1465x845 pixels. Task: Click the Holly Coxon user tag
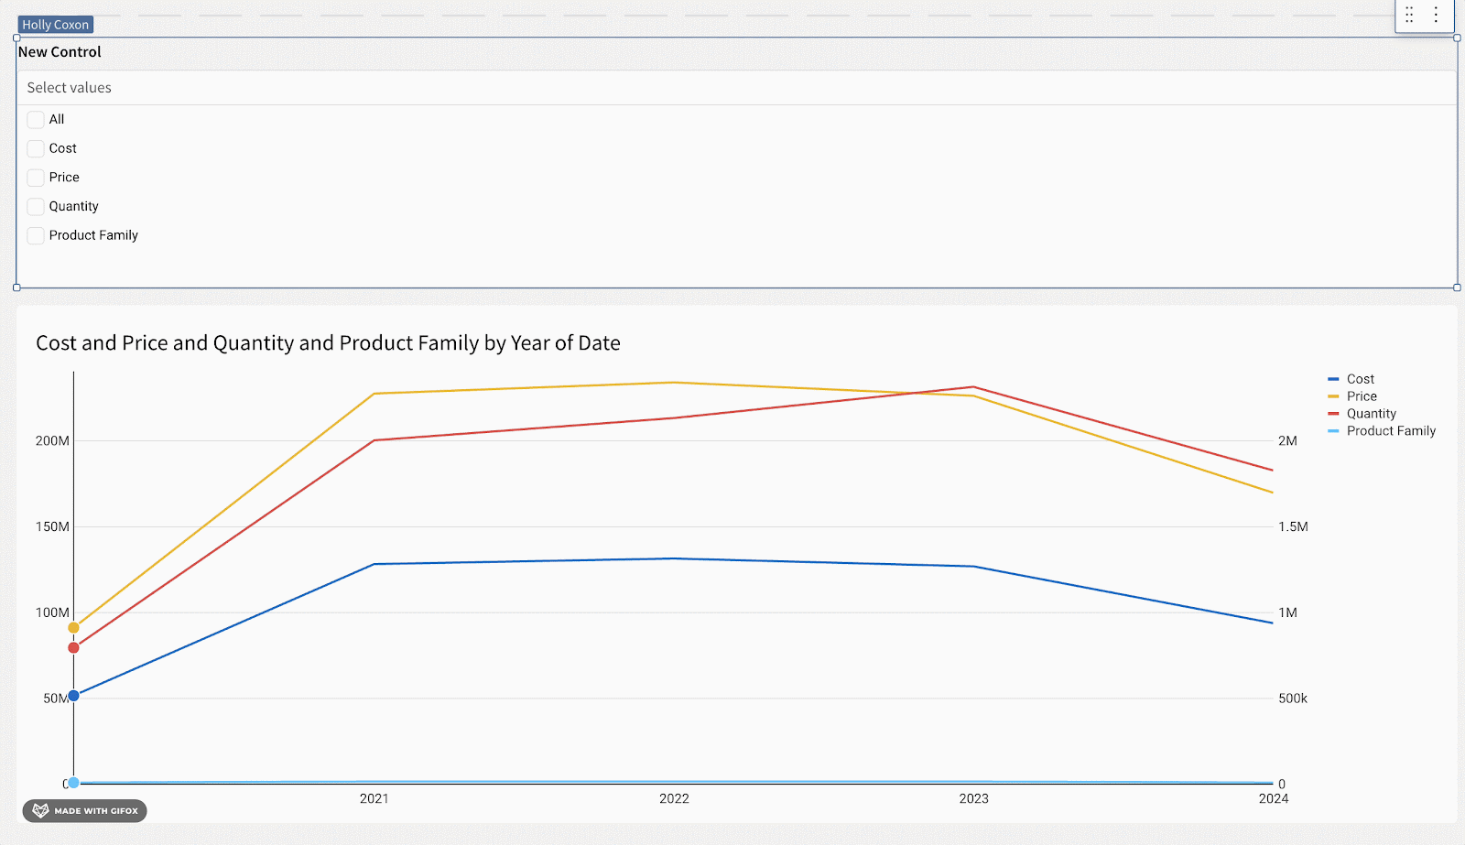[56, 25]
